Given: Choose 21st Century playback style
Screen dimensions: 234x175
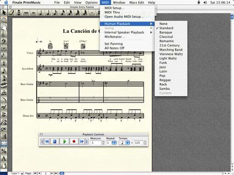Looking at the screenshot, I should coord(171,45).
